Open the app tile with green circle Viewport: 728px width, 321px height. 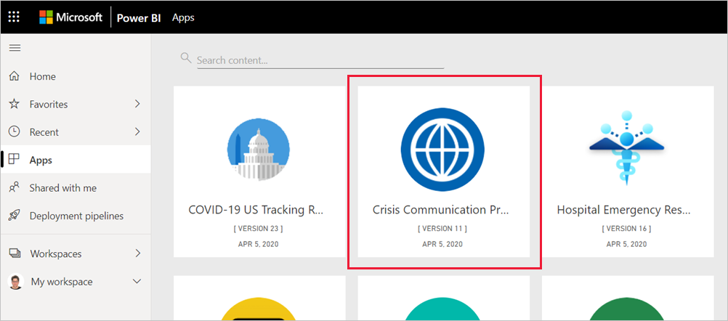[628, 298]
